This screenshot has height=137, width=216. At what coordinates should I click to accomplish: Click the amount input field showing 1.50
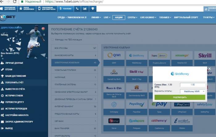point(193,85)
